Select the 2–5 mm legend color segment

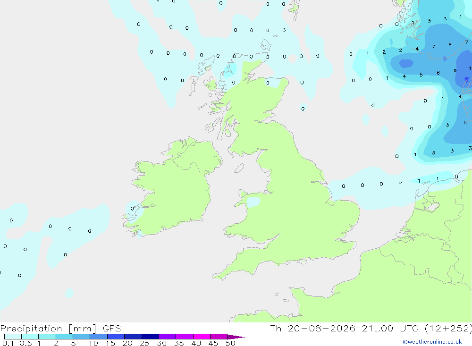(64, 337)
